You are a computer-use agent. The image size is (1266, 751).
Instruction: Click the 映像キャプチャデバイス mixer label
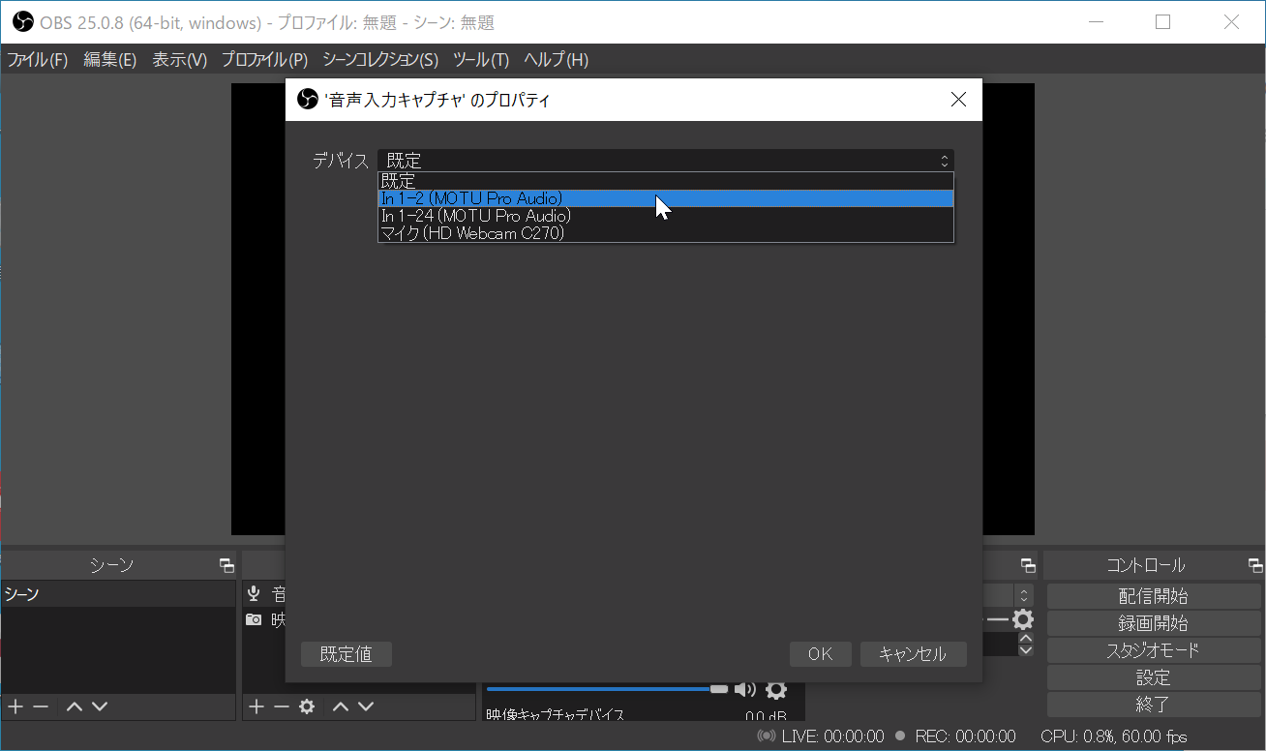tap(555, 716)
